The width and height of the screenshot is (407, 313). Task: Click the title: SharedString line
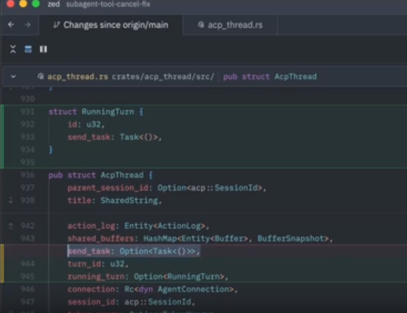tap(114, 201)
